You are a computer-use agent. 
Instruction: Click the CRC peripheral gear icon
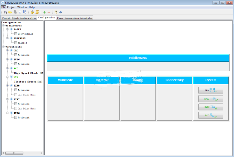(x=11, y=50)
